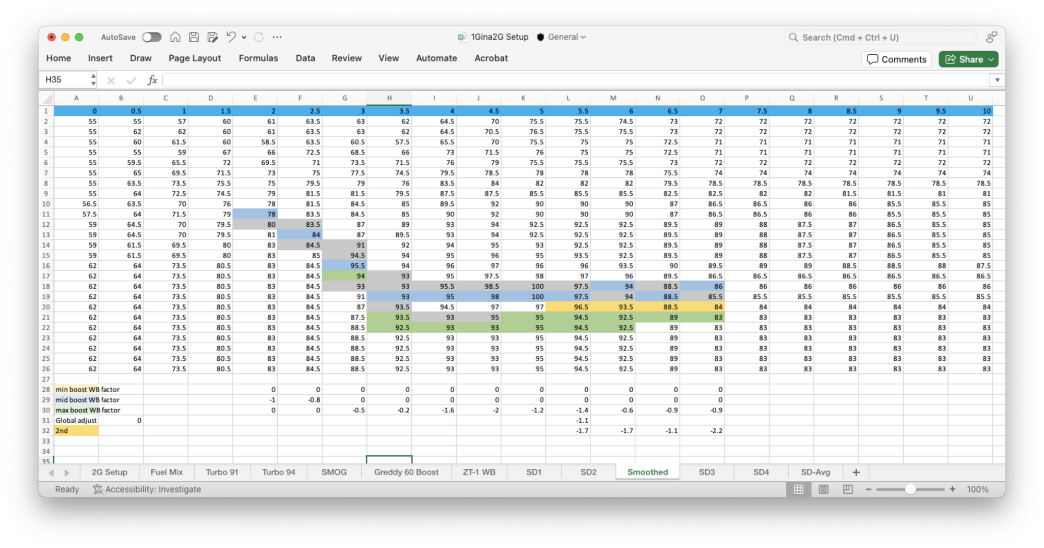Click the Name Box showing H35
The width and height of the screenshot is (1044, 548).
click(x=65, y=80)
